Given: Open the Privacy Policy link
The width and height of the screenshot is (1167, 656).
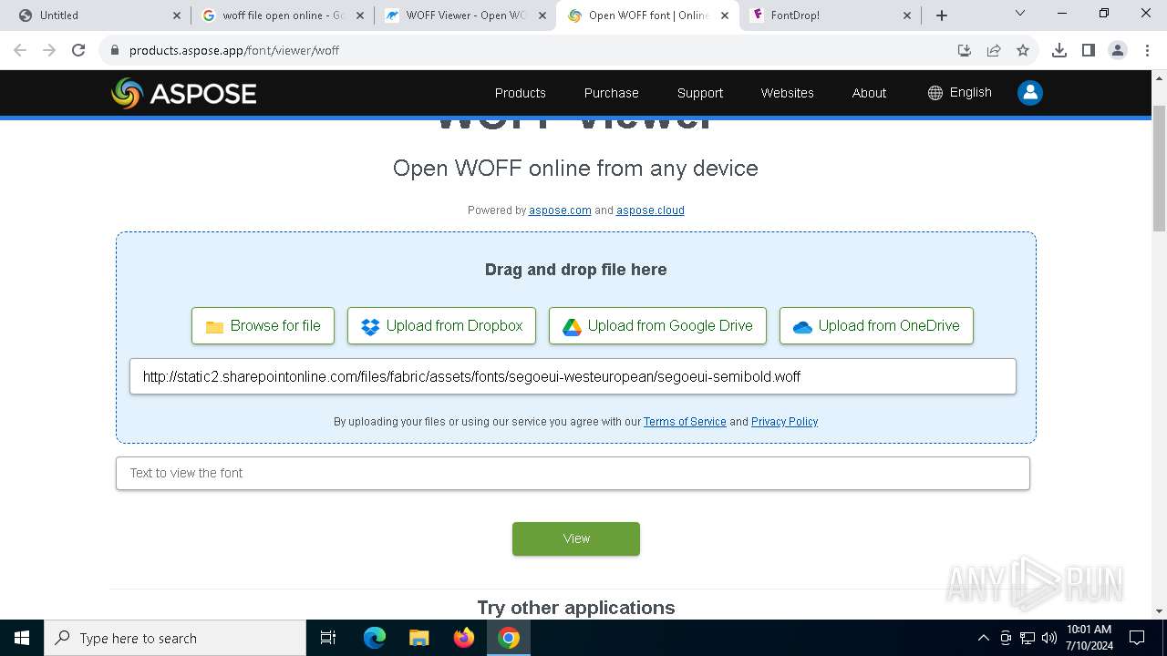Looking at the screenshot, I should tap(784, 422).
